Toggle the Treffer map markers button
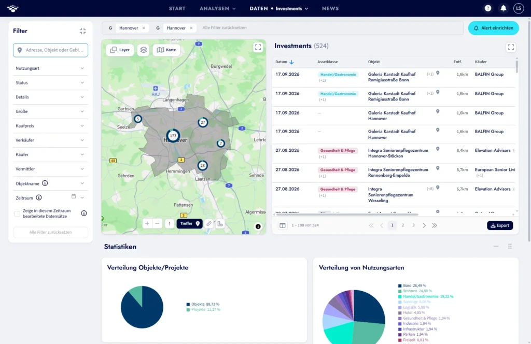Image resolution: width=531 pixels, height=344 pixels. pos(190,224)
